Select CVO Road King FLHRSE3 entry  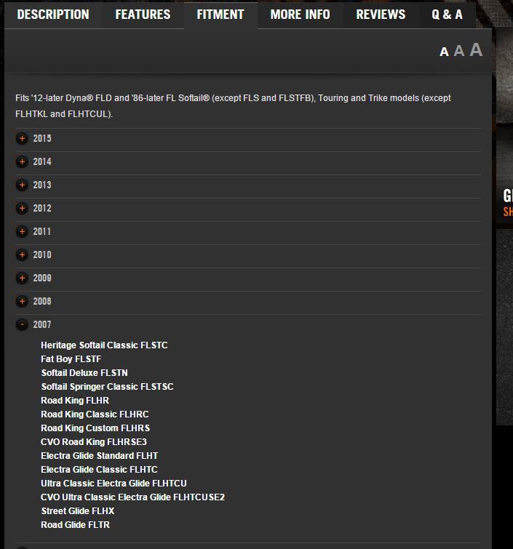click(x=94, y=442)
